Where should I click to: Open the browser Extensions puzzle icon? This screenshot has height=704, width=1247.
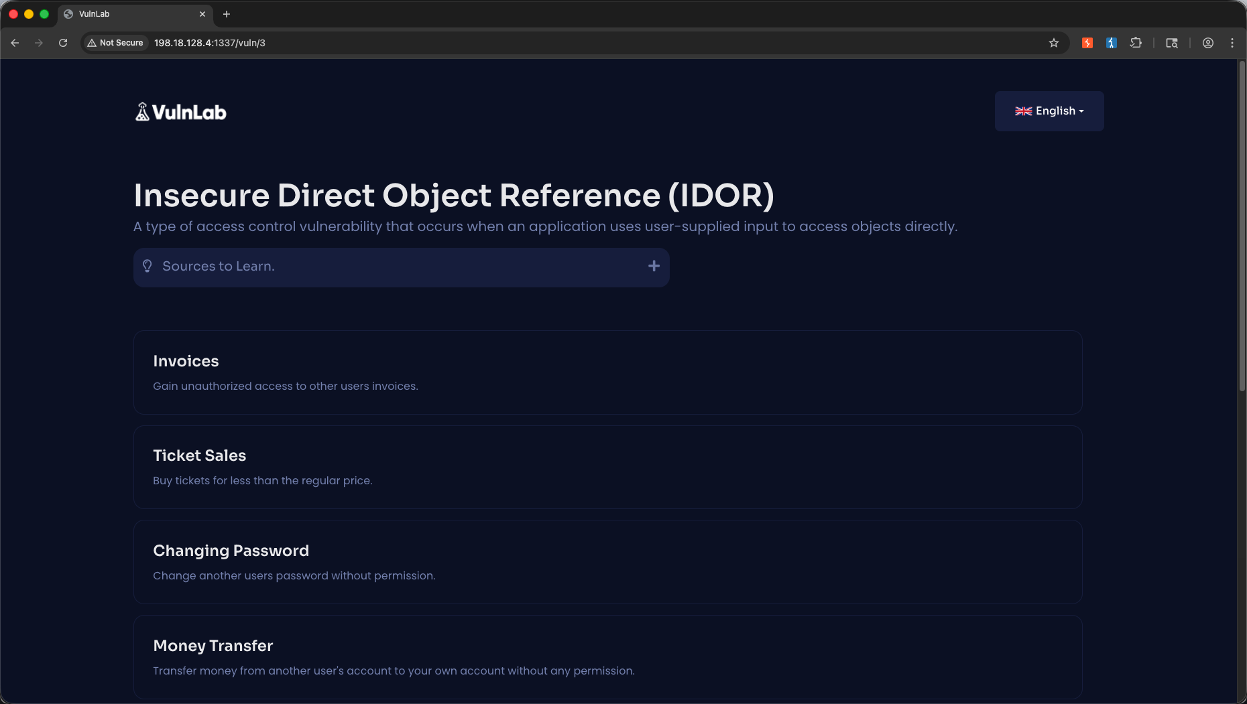1136,43
